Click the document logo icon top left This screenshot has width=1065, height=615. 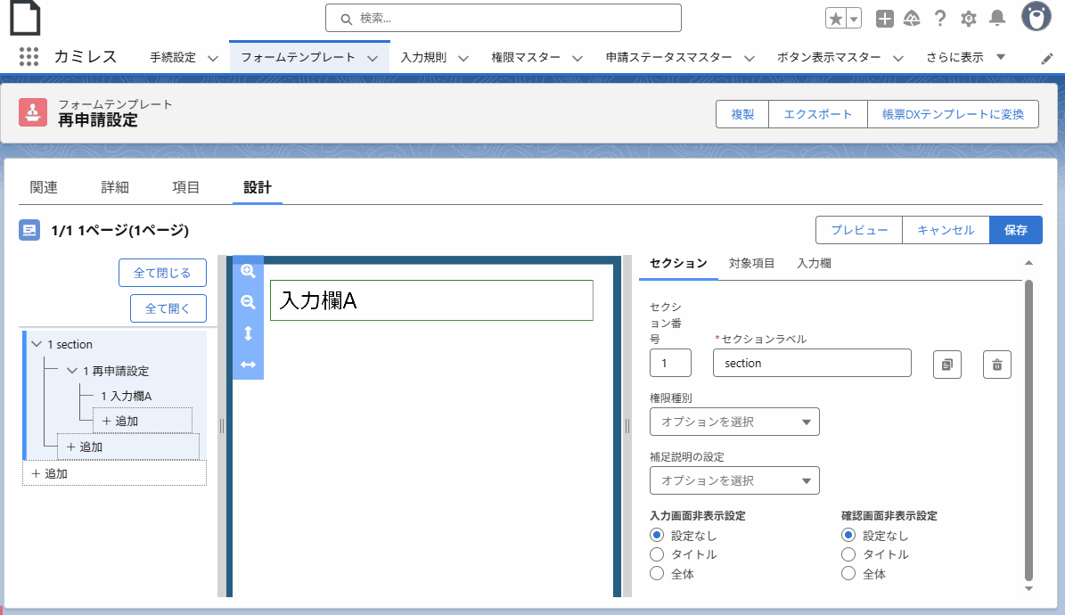click(25, 18)
